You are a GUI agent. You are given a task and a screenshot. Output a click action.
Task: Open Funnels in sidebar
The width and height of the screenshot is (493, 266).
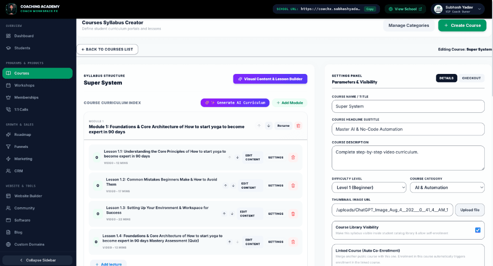coord(38,146)
